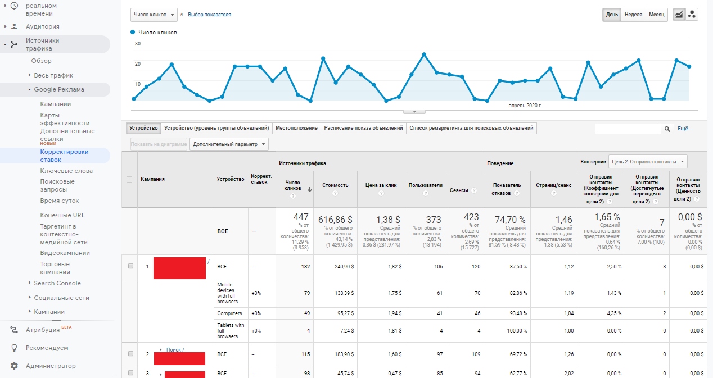The width and height of the screenshot is (713, 378).
Task: Click the Ещё… advanced filter link
Action: [x=685, y=129]
